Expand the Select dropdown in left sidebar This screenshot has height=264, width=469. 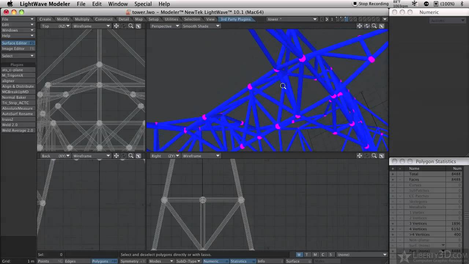coord(18,56)
